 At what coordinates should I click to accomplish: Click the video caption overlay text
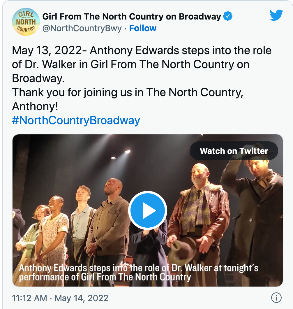(x=139, y=272)
